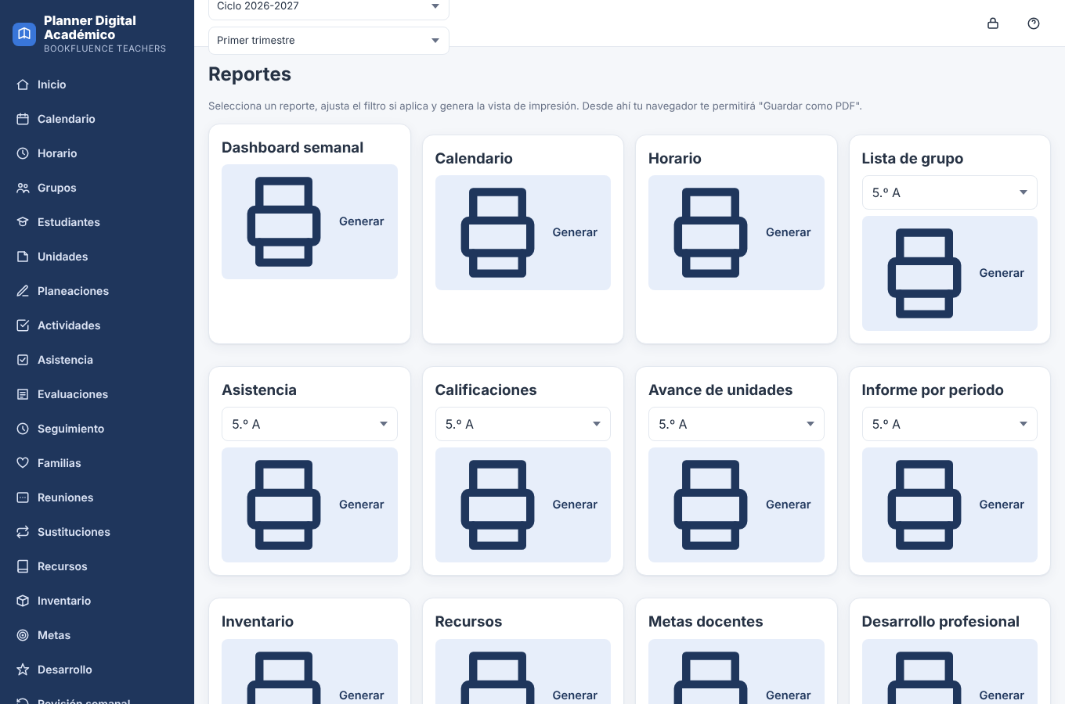Click the lock icon in top bar
Image resolution: width=1065 pixels, height=704 pixels.
point(993,23)
